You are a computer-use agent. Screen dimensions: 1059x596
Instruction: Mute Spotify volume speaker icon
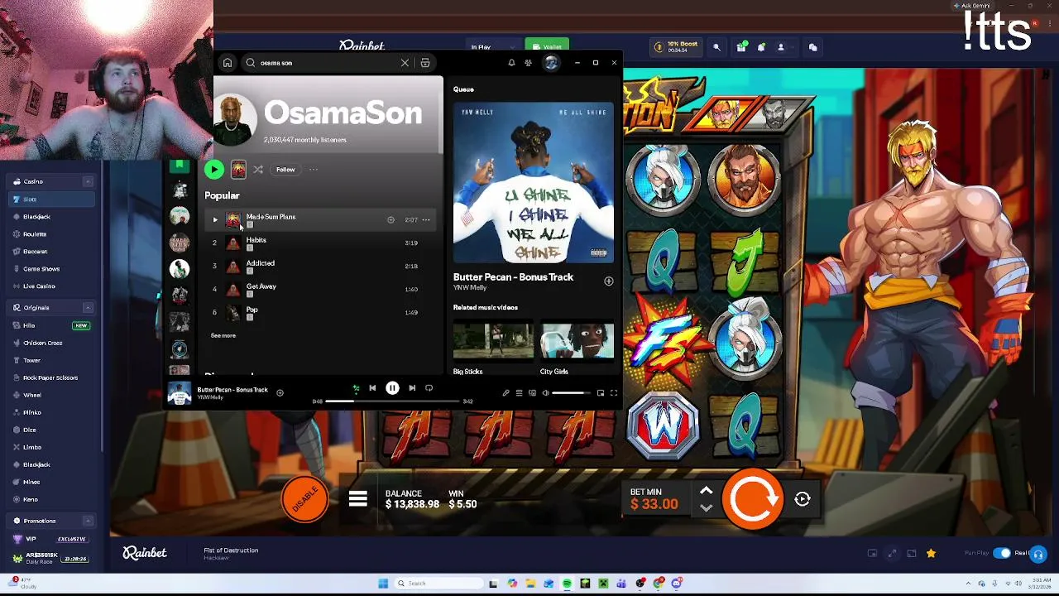545,393
